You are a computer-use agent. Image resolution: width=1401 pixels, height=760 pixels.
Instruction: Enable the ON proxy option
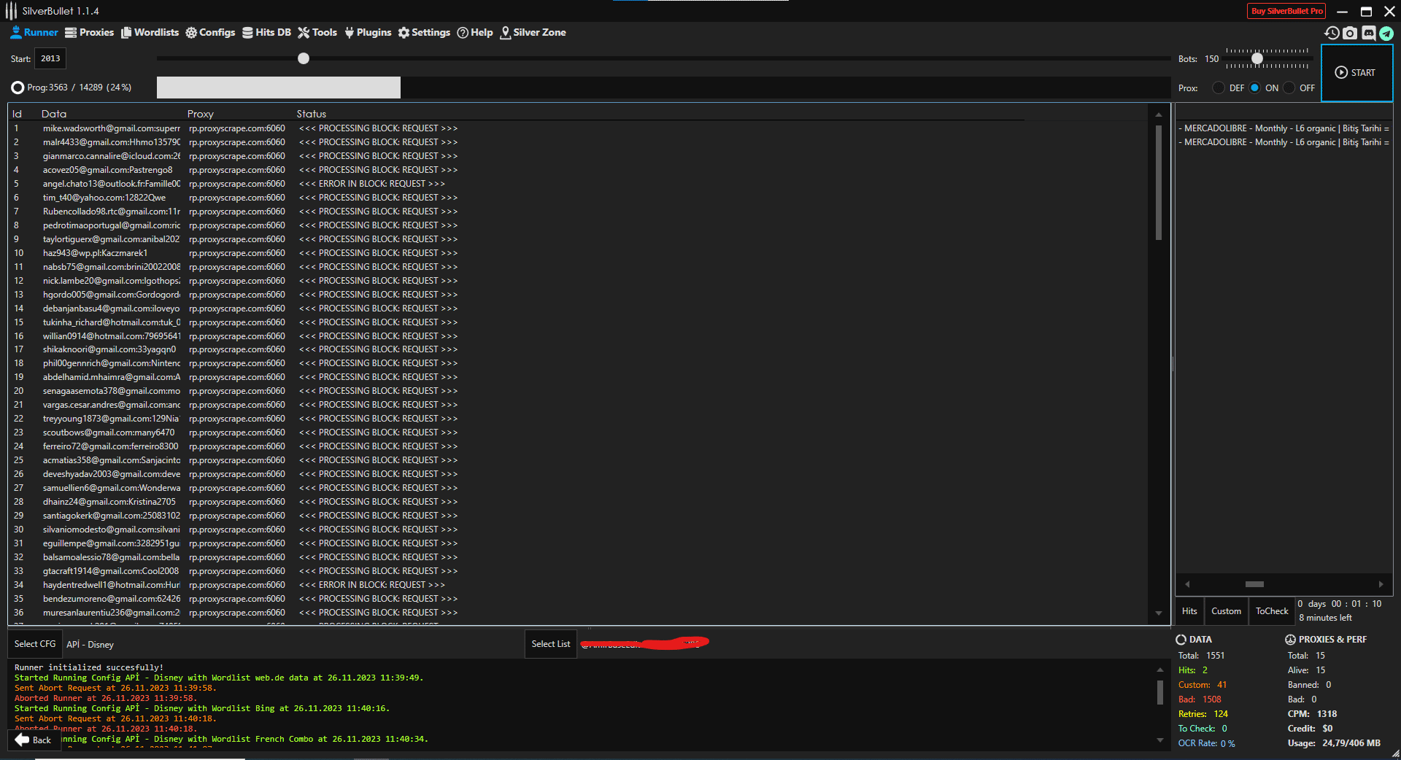coord(1255,88)
